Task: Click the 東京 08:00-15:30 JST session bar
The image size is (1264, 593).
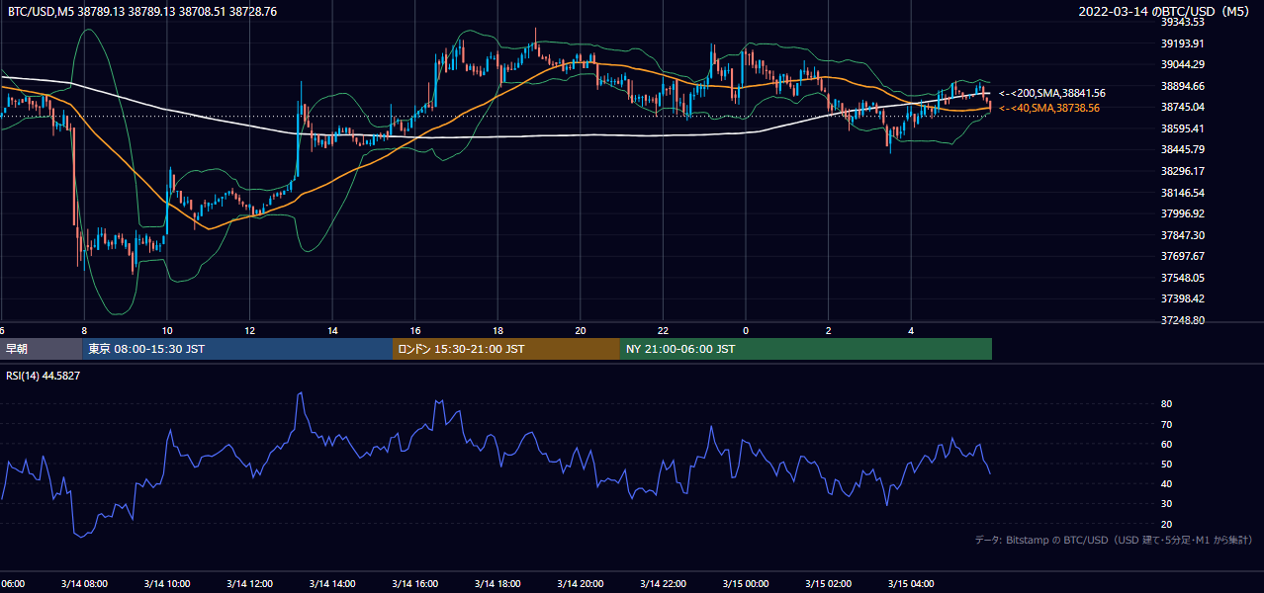Action: coord(237,349)
